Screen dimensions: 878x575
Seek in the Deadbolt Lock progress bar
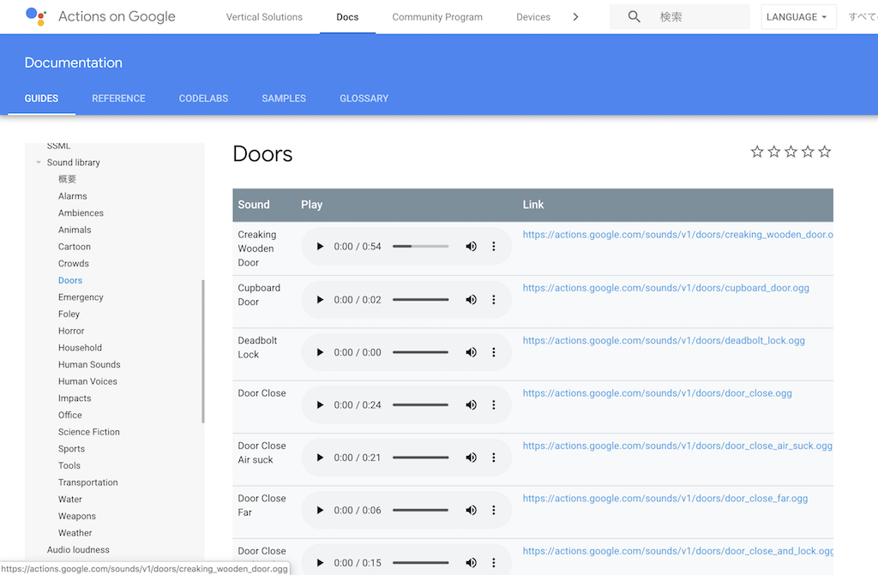[x=420, y=352]
